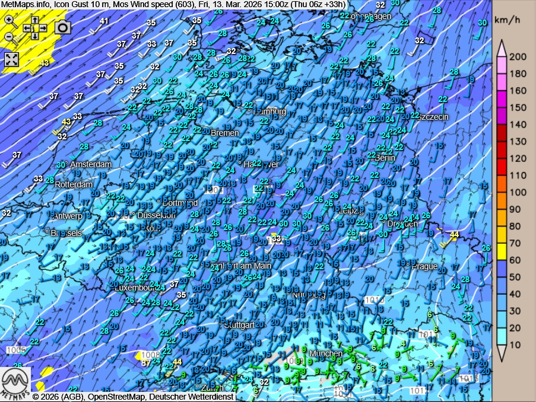Click the Berlin city label
This screenshot has height=402, width=536.
click(x=385, y=158)
